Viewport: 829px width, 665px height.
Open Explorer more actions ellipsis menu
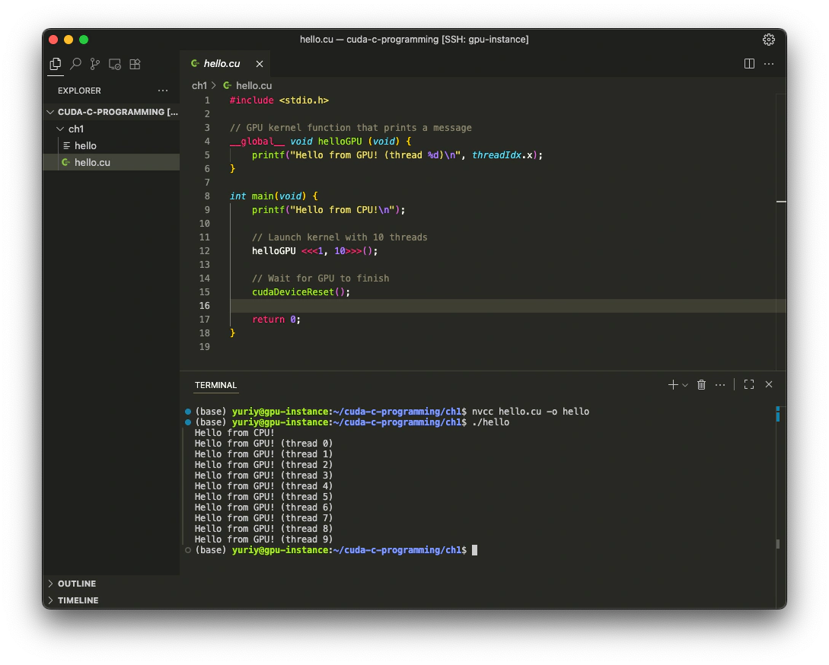162,90
